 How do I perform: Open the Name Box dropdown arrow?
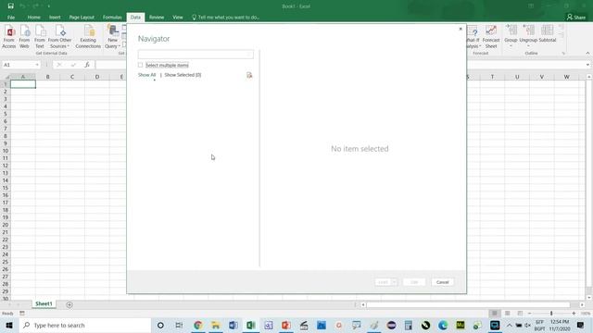click(37, 65)
